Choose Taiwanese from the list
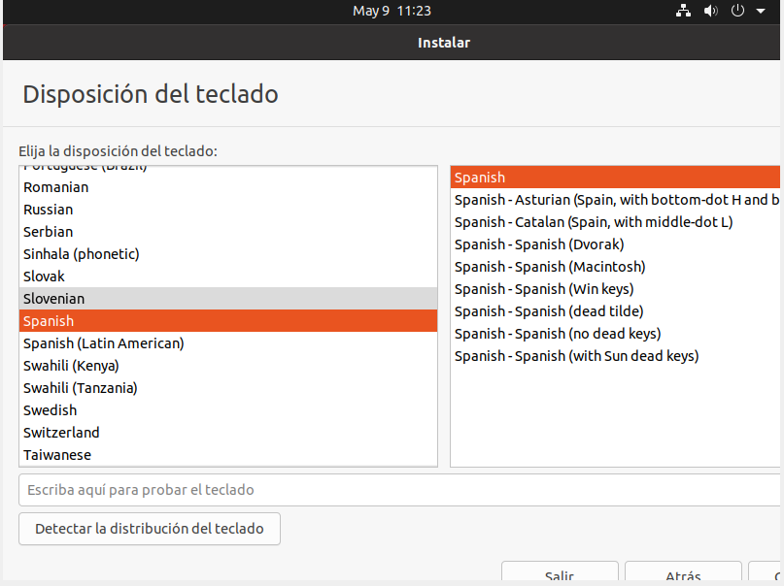Screen dimensions: 784x586 [x=56, y=455]
